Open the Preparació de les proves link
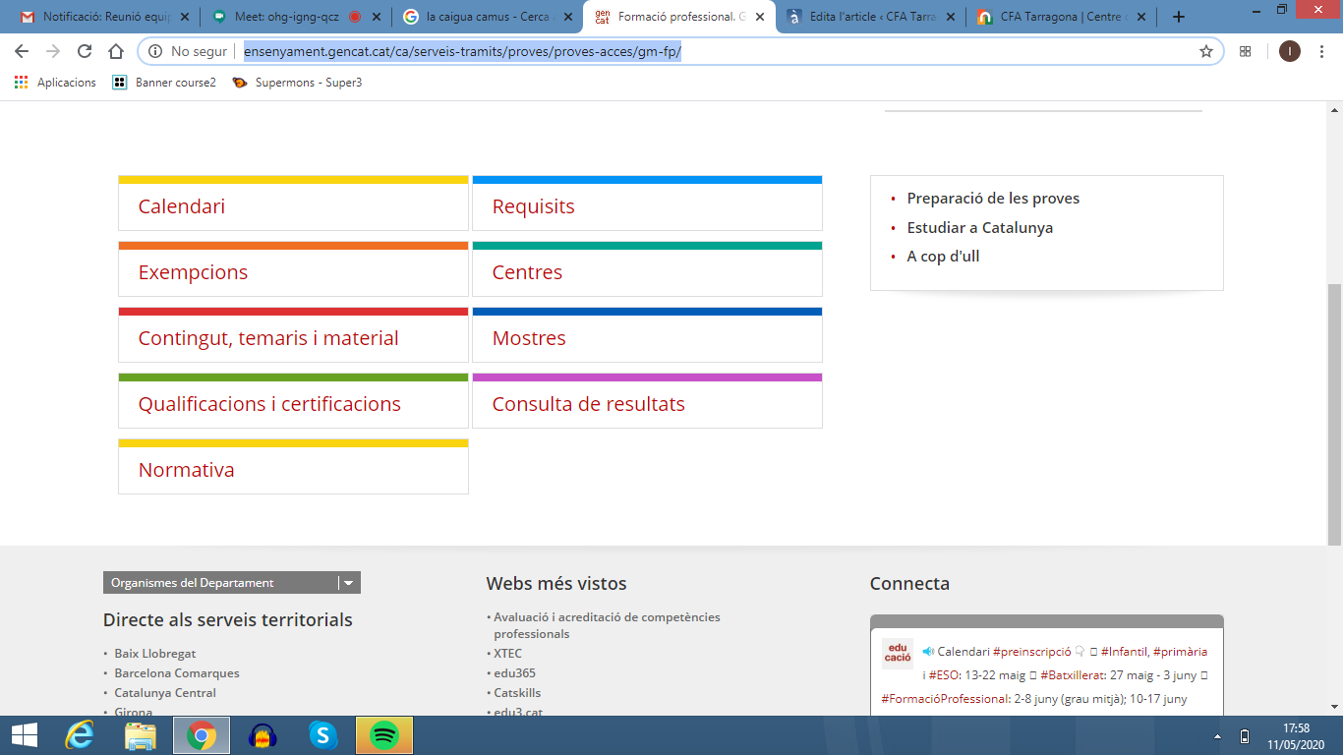1343x755 pixels. coord(993,199)
